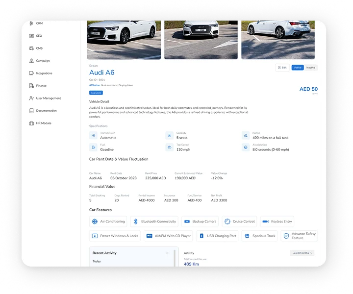Click the Campaign sidebar icon
The width and height of the screenshot is (353, 294).
coord(32,61)
